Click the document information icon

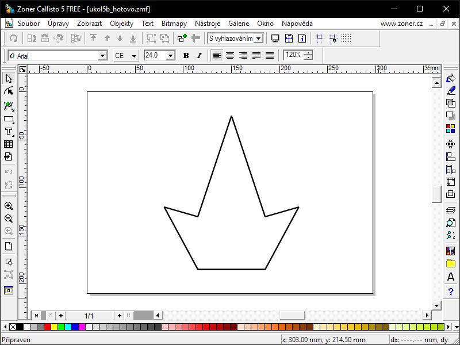pyautogui.click(x=302, y=39)
